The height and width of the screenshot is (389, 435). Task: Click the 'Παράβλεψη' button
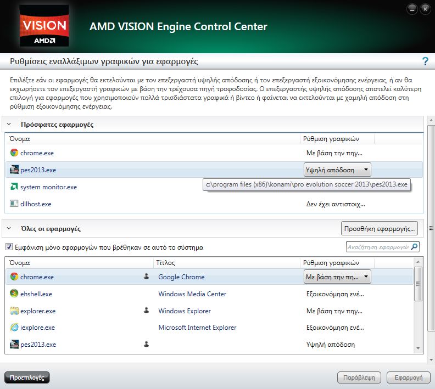tap(359, 377)
